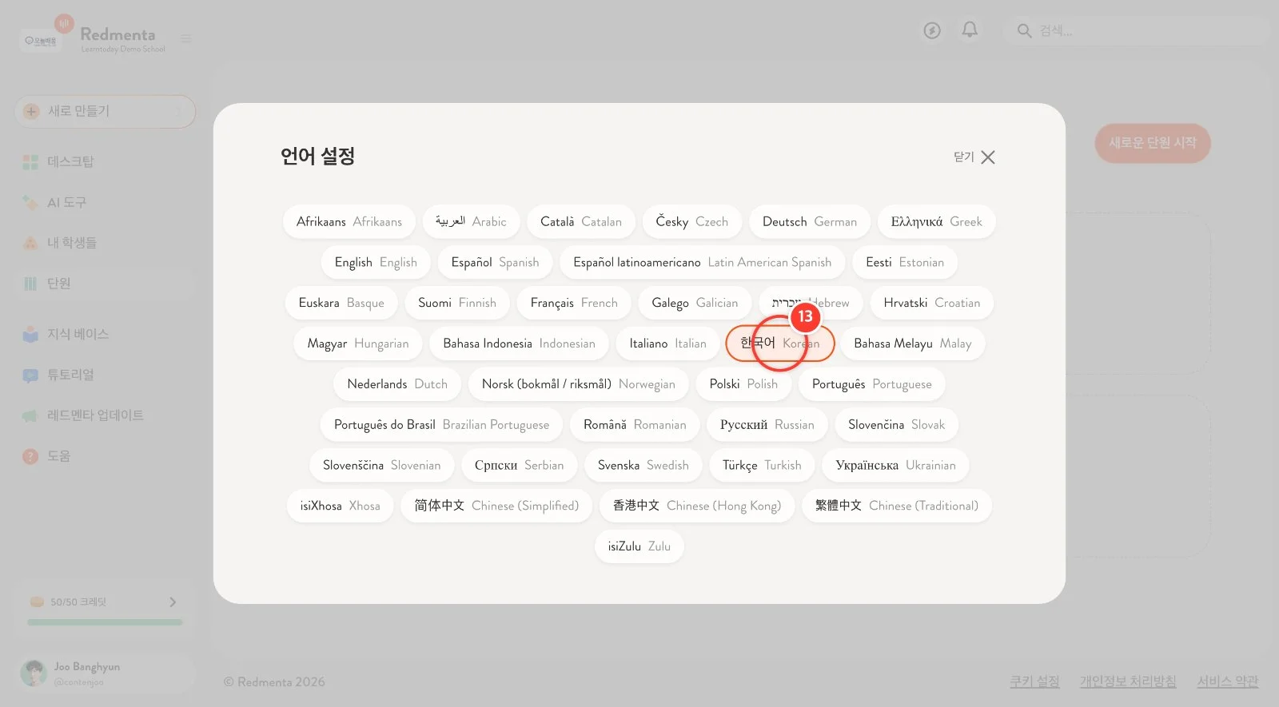Image resolution: width=1279 pixels, height=707 pixels.
Task: Select 繁體中文 Chinese (Traditional)
Action: (x=896, y=506)
